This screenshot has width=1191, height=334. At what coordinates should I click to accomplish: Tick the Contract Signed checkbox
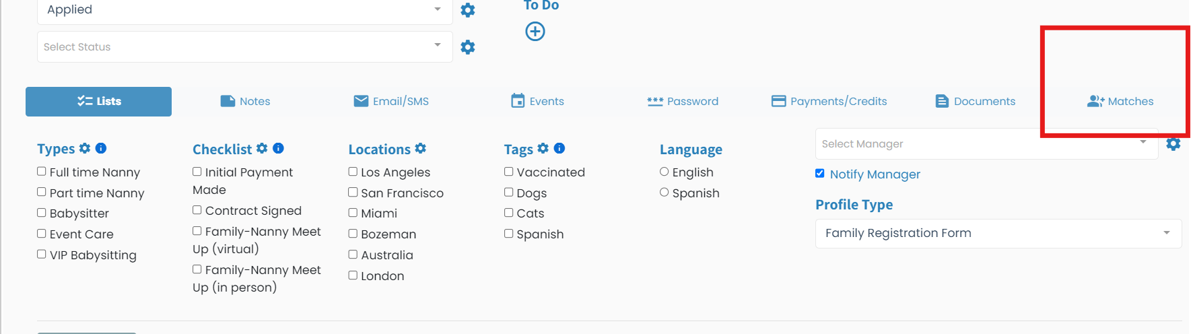pyautogui.click(x=197, y=210)
